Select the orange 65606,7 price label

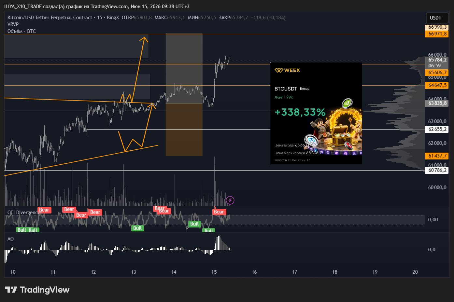[x=437, y=73]
